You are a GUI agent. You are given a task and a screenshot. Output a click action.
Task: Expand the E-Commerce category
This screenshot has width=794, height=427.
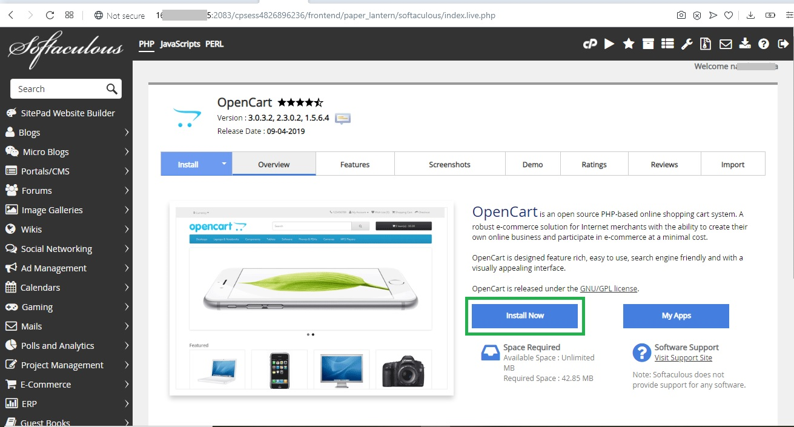pyautogui.click(x=127, y=384)
